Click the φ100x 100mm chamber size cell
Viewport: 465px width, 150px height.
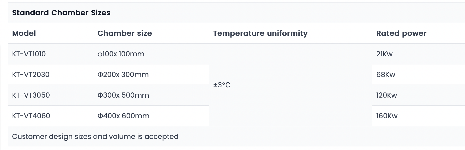click(121, 54)
